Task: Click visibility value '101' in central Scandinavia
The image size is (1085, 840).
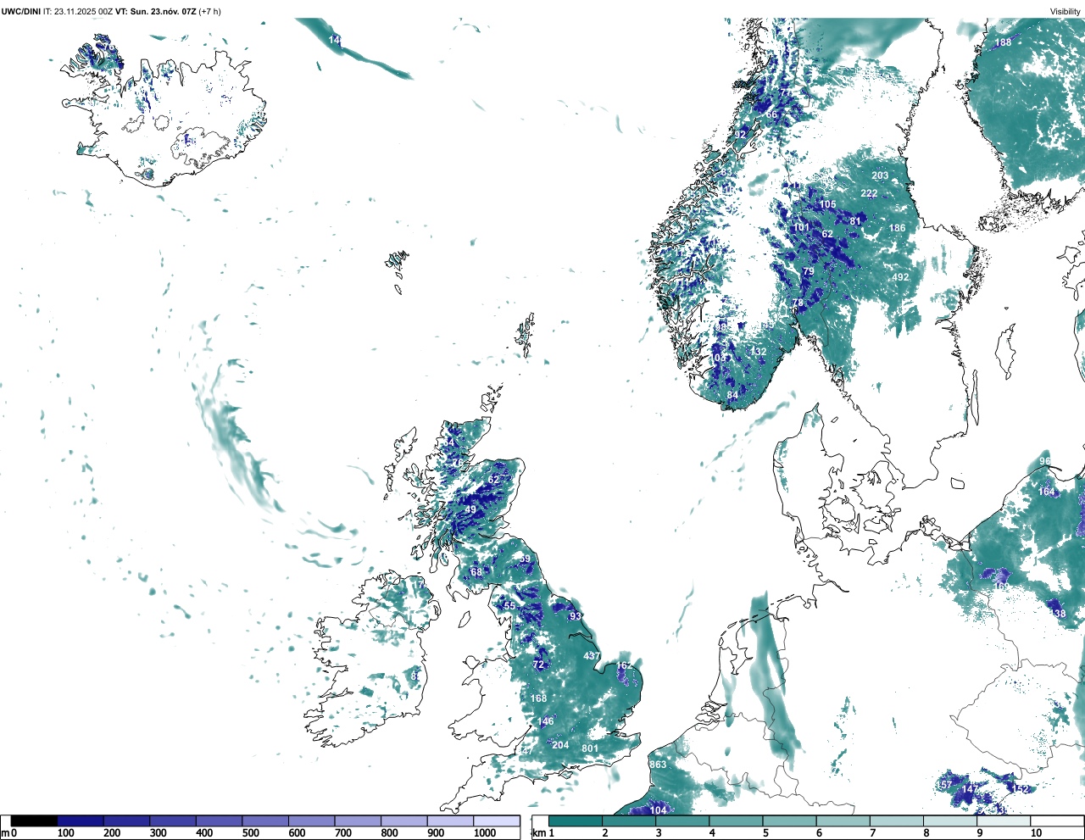Action: 800,228
